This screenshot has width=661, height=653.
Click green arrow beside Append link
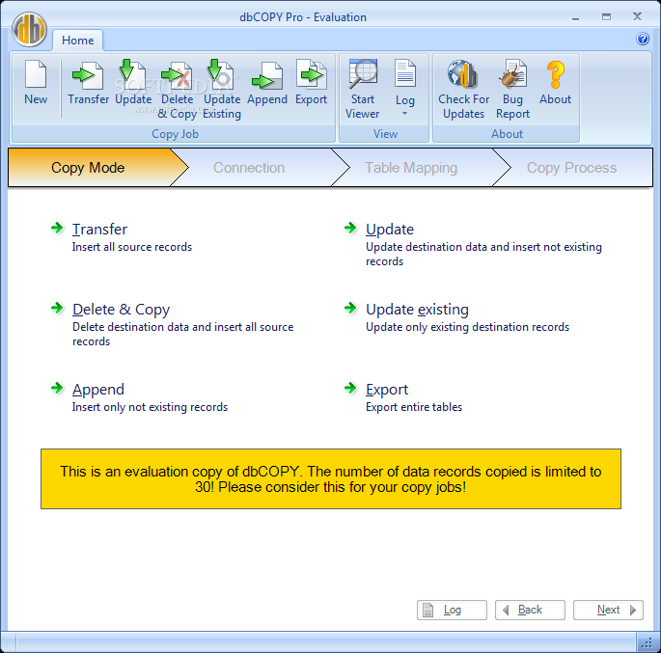click(57, 388)
